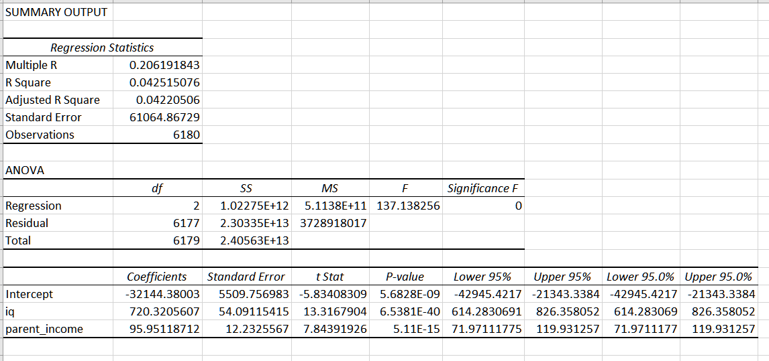769x361 pixels.
Task: Select Residual SS value 2.30335E+13
Action: [x=247, y=223]
